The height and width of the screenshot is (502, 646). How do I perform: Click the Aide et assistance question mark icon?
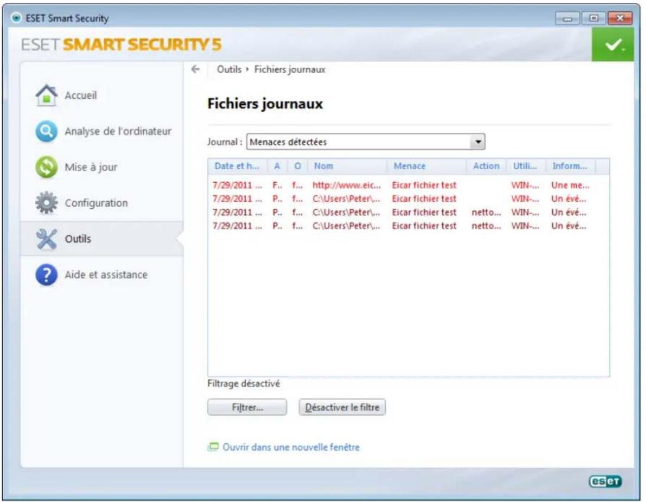(47, 275)
